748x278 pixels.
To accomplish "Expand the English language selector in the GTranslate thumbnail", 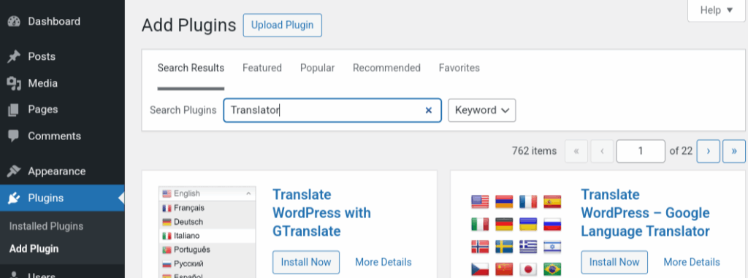I will 207,193.
